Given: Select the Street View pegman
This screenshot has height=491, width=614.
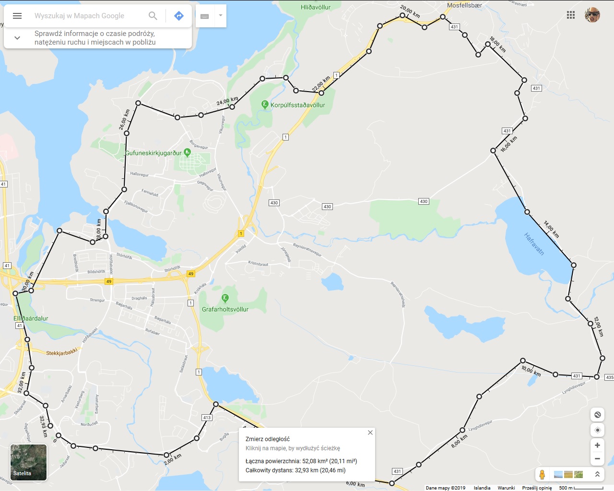Looking at the screenshot, I should (x=542, y=475).
